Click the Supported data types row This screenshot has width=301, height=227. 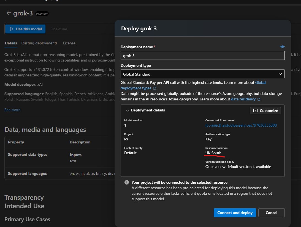(x=59, y=157)
